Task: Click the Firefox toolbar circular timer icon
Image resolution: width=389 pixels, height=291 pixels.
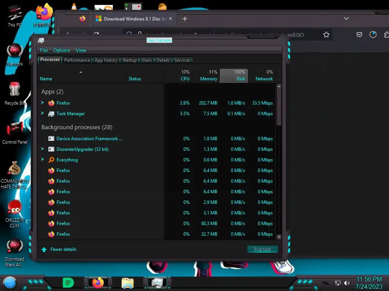Action: tap(373, 34)
